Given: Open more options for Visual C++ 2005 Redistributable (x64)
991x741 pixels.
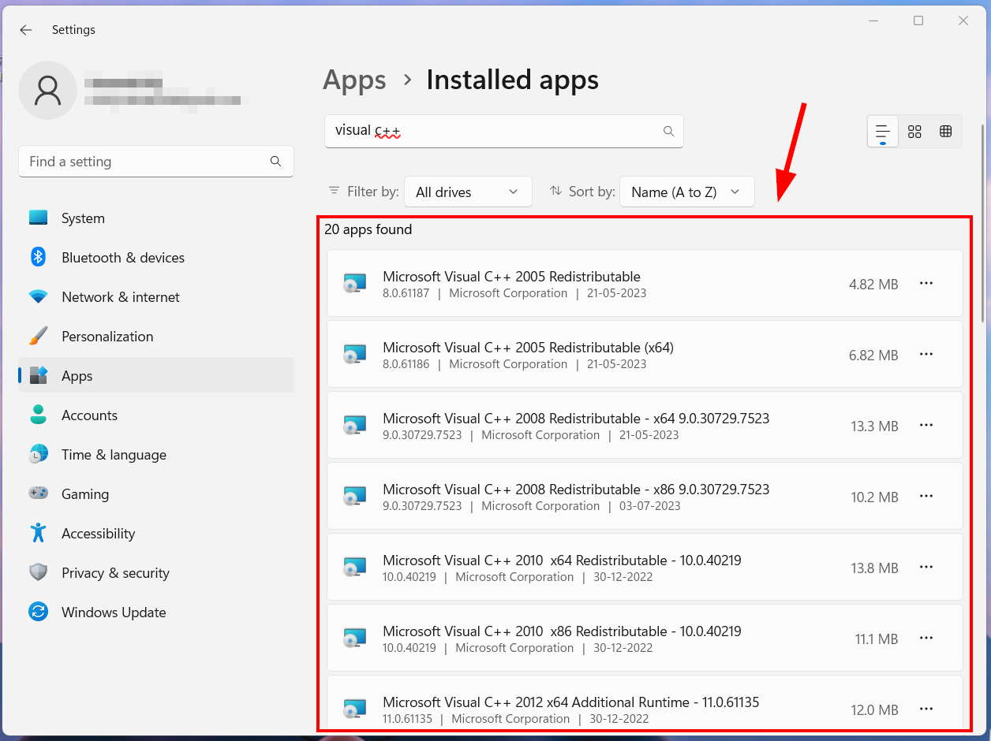Looking at the screenshot, I should click(926, 355).
